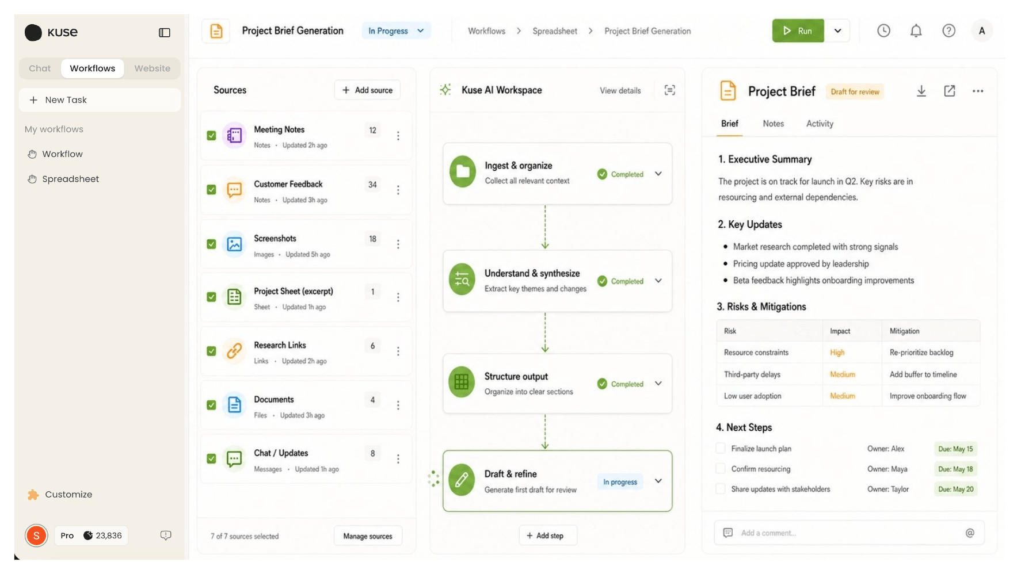
Task: Click the Structure output grid icon
Action: 462,382
